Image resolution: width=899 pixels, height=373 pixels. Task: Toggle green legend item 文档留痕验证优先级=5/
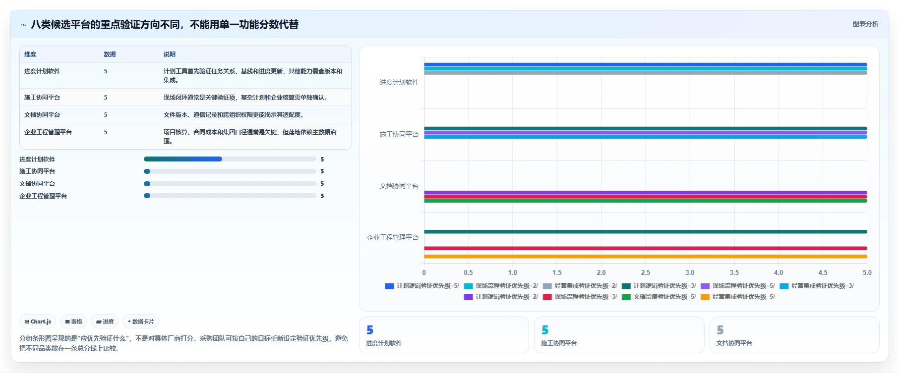point(659,297)
